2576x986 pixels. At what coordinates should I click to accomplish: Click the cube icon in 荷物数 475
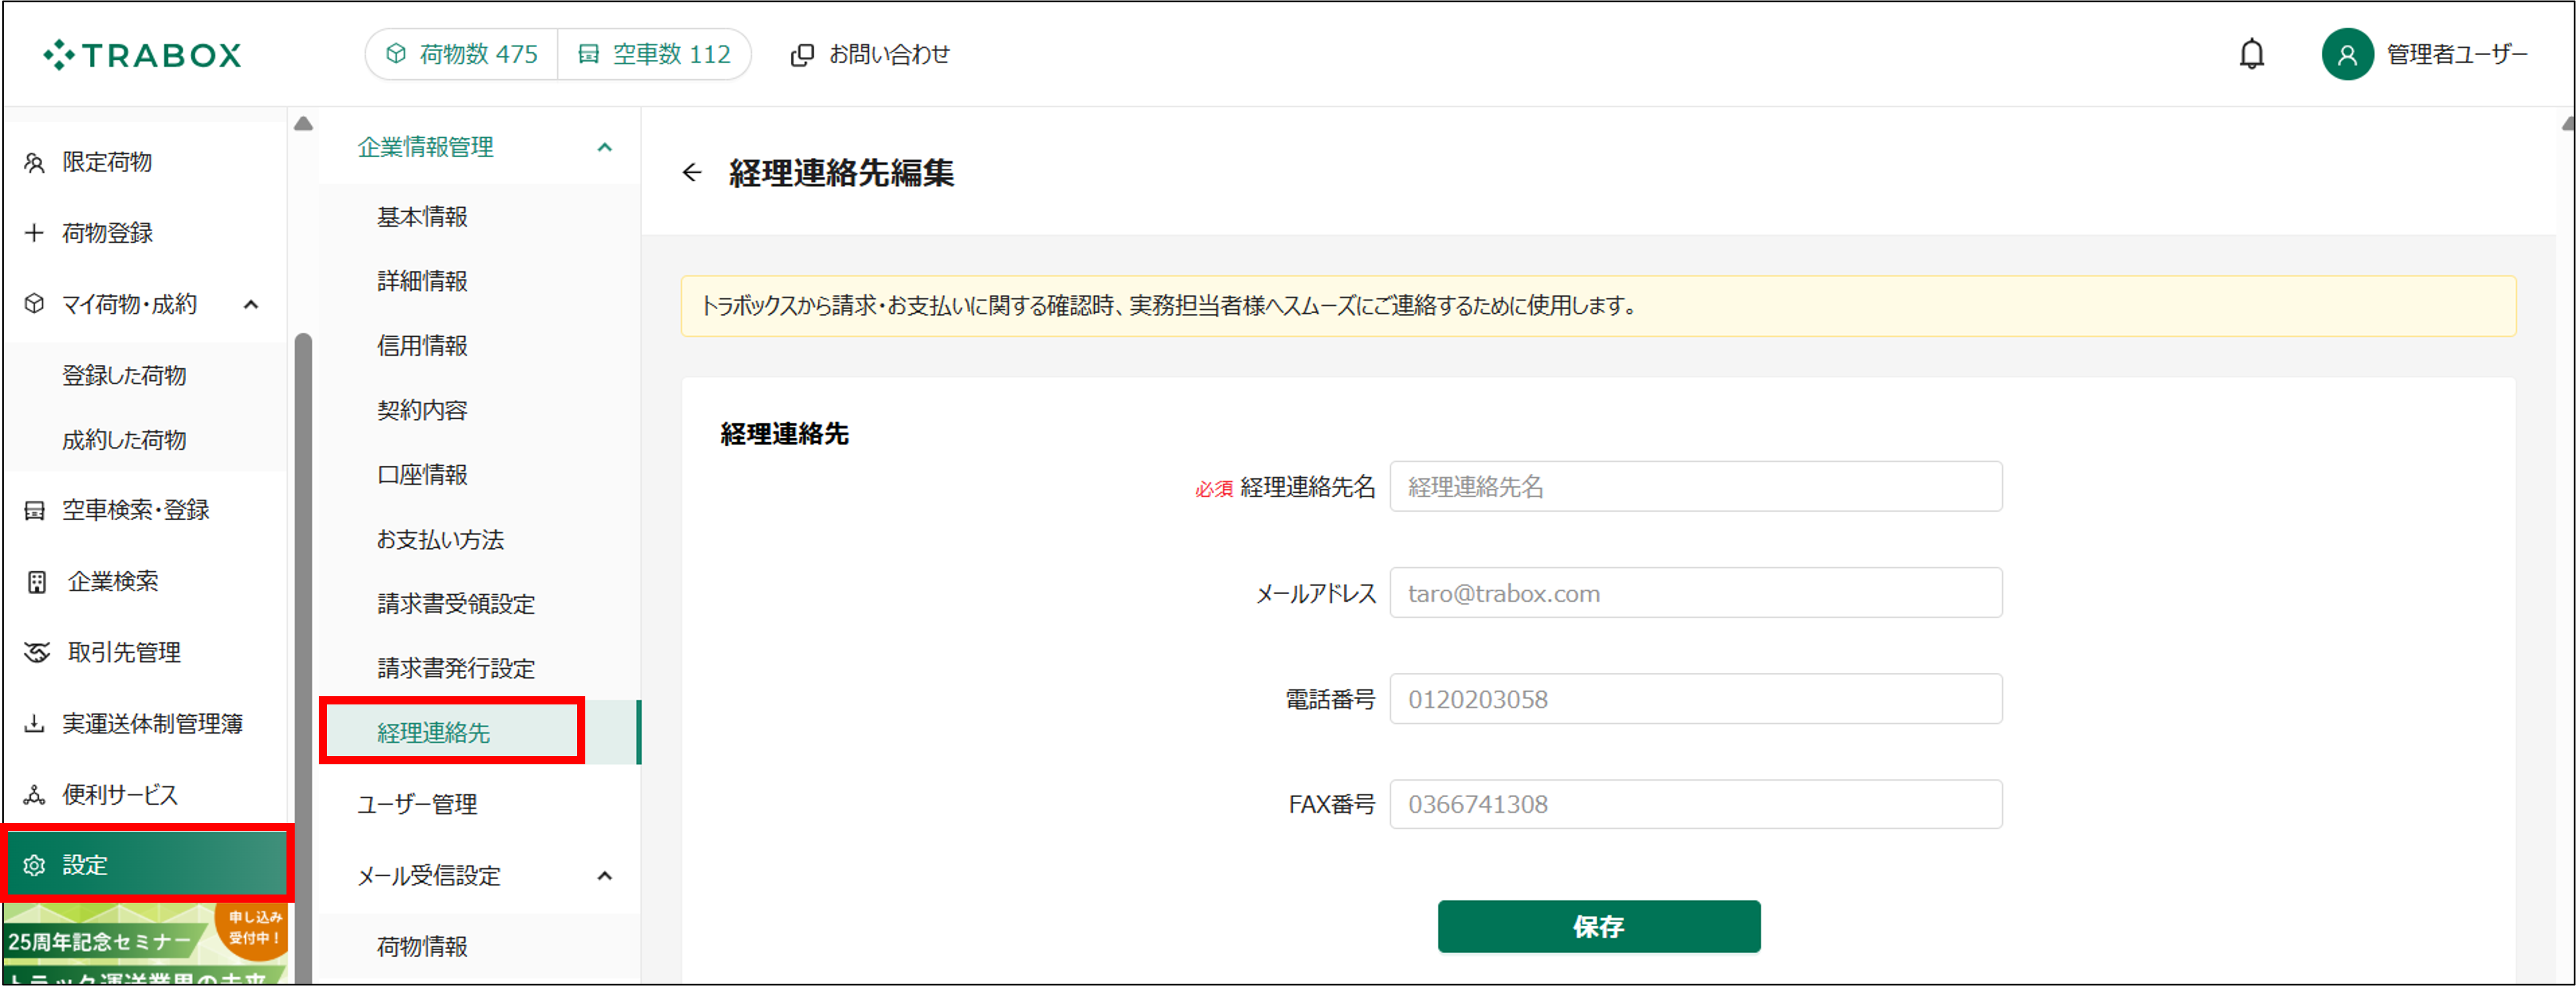[396, 54]
